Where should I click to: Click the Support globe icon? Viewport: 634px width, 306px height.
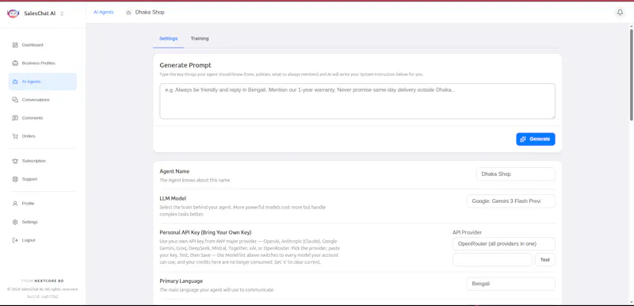pos(15,179)
